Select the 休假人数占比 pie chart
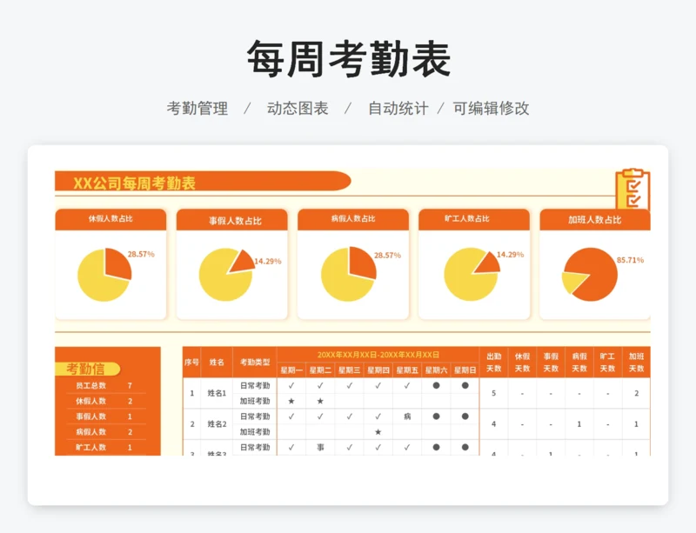This screenshot has width=696, height=533. pyautogui.click(x=104, y=275)
